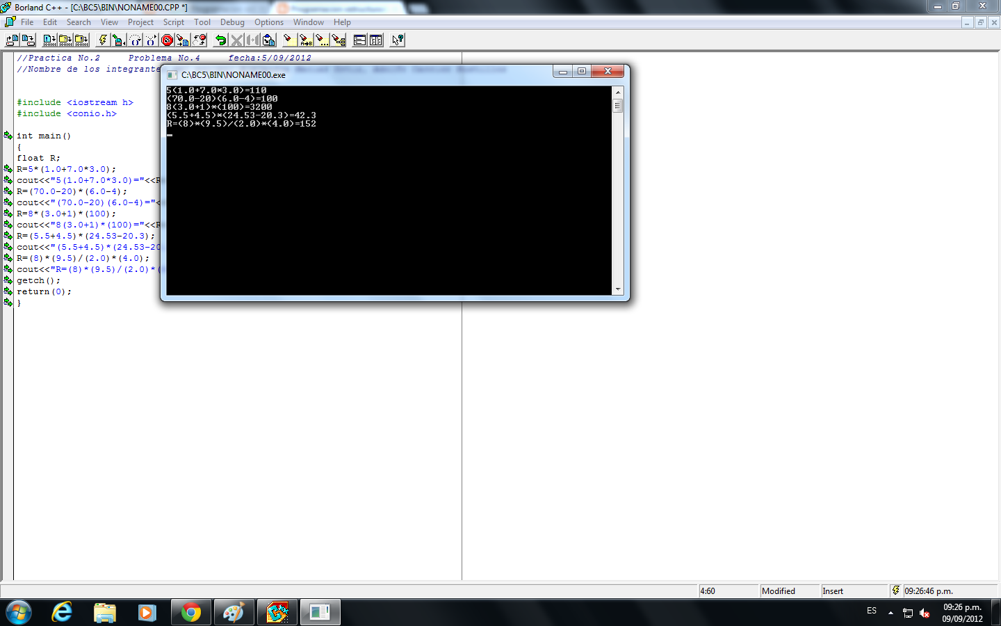The width and height of the screenshot is (1001, 626).
Task: Open the context-sensitive Help arrow icon
Action: pos(396,40)
